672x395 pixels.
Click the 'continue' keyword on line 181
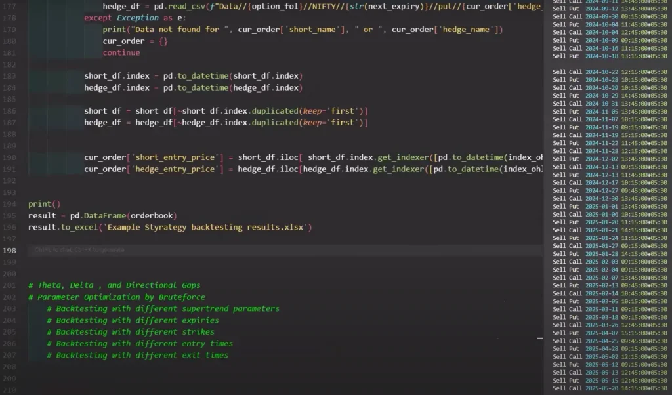[x=121, y=53]
